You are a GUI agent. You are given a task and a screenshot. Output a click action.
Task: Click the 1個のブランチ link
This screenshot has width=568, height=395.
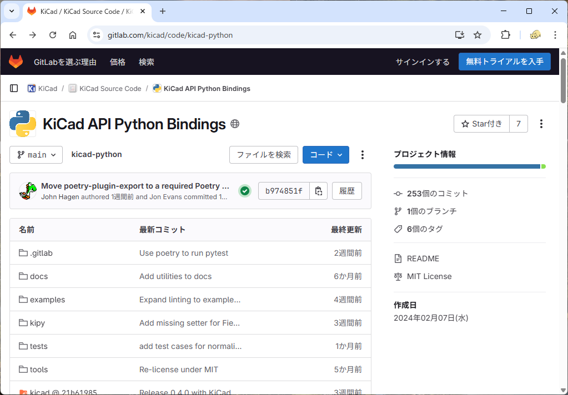(432, 211)
